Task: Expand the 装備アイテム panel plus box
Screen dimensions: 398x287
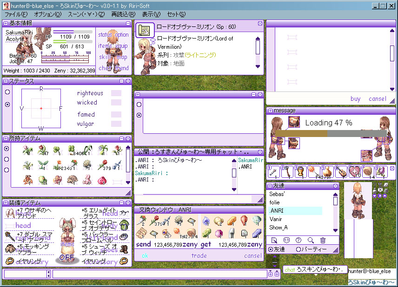Action: click(6, 203)
